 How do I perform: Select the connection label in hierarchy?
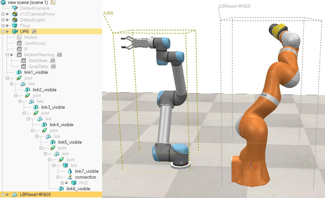pos(85,177)
